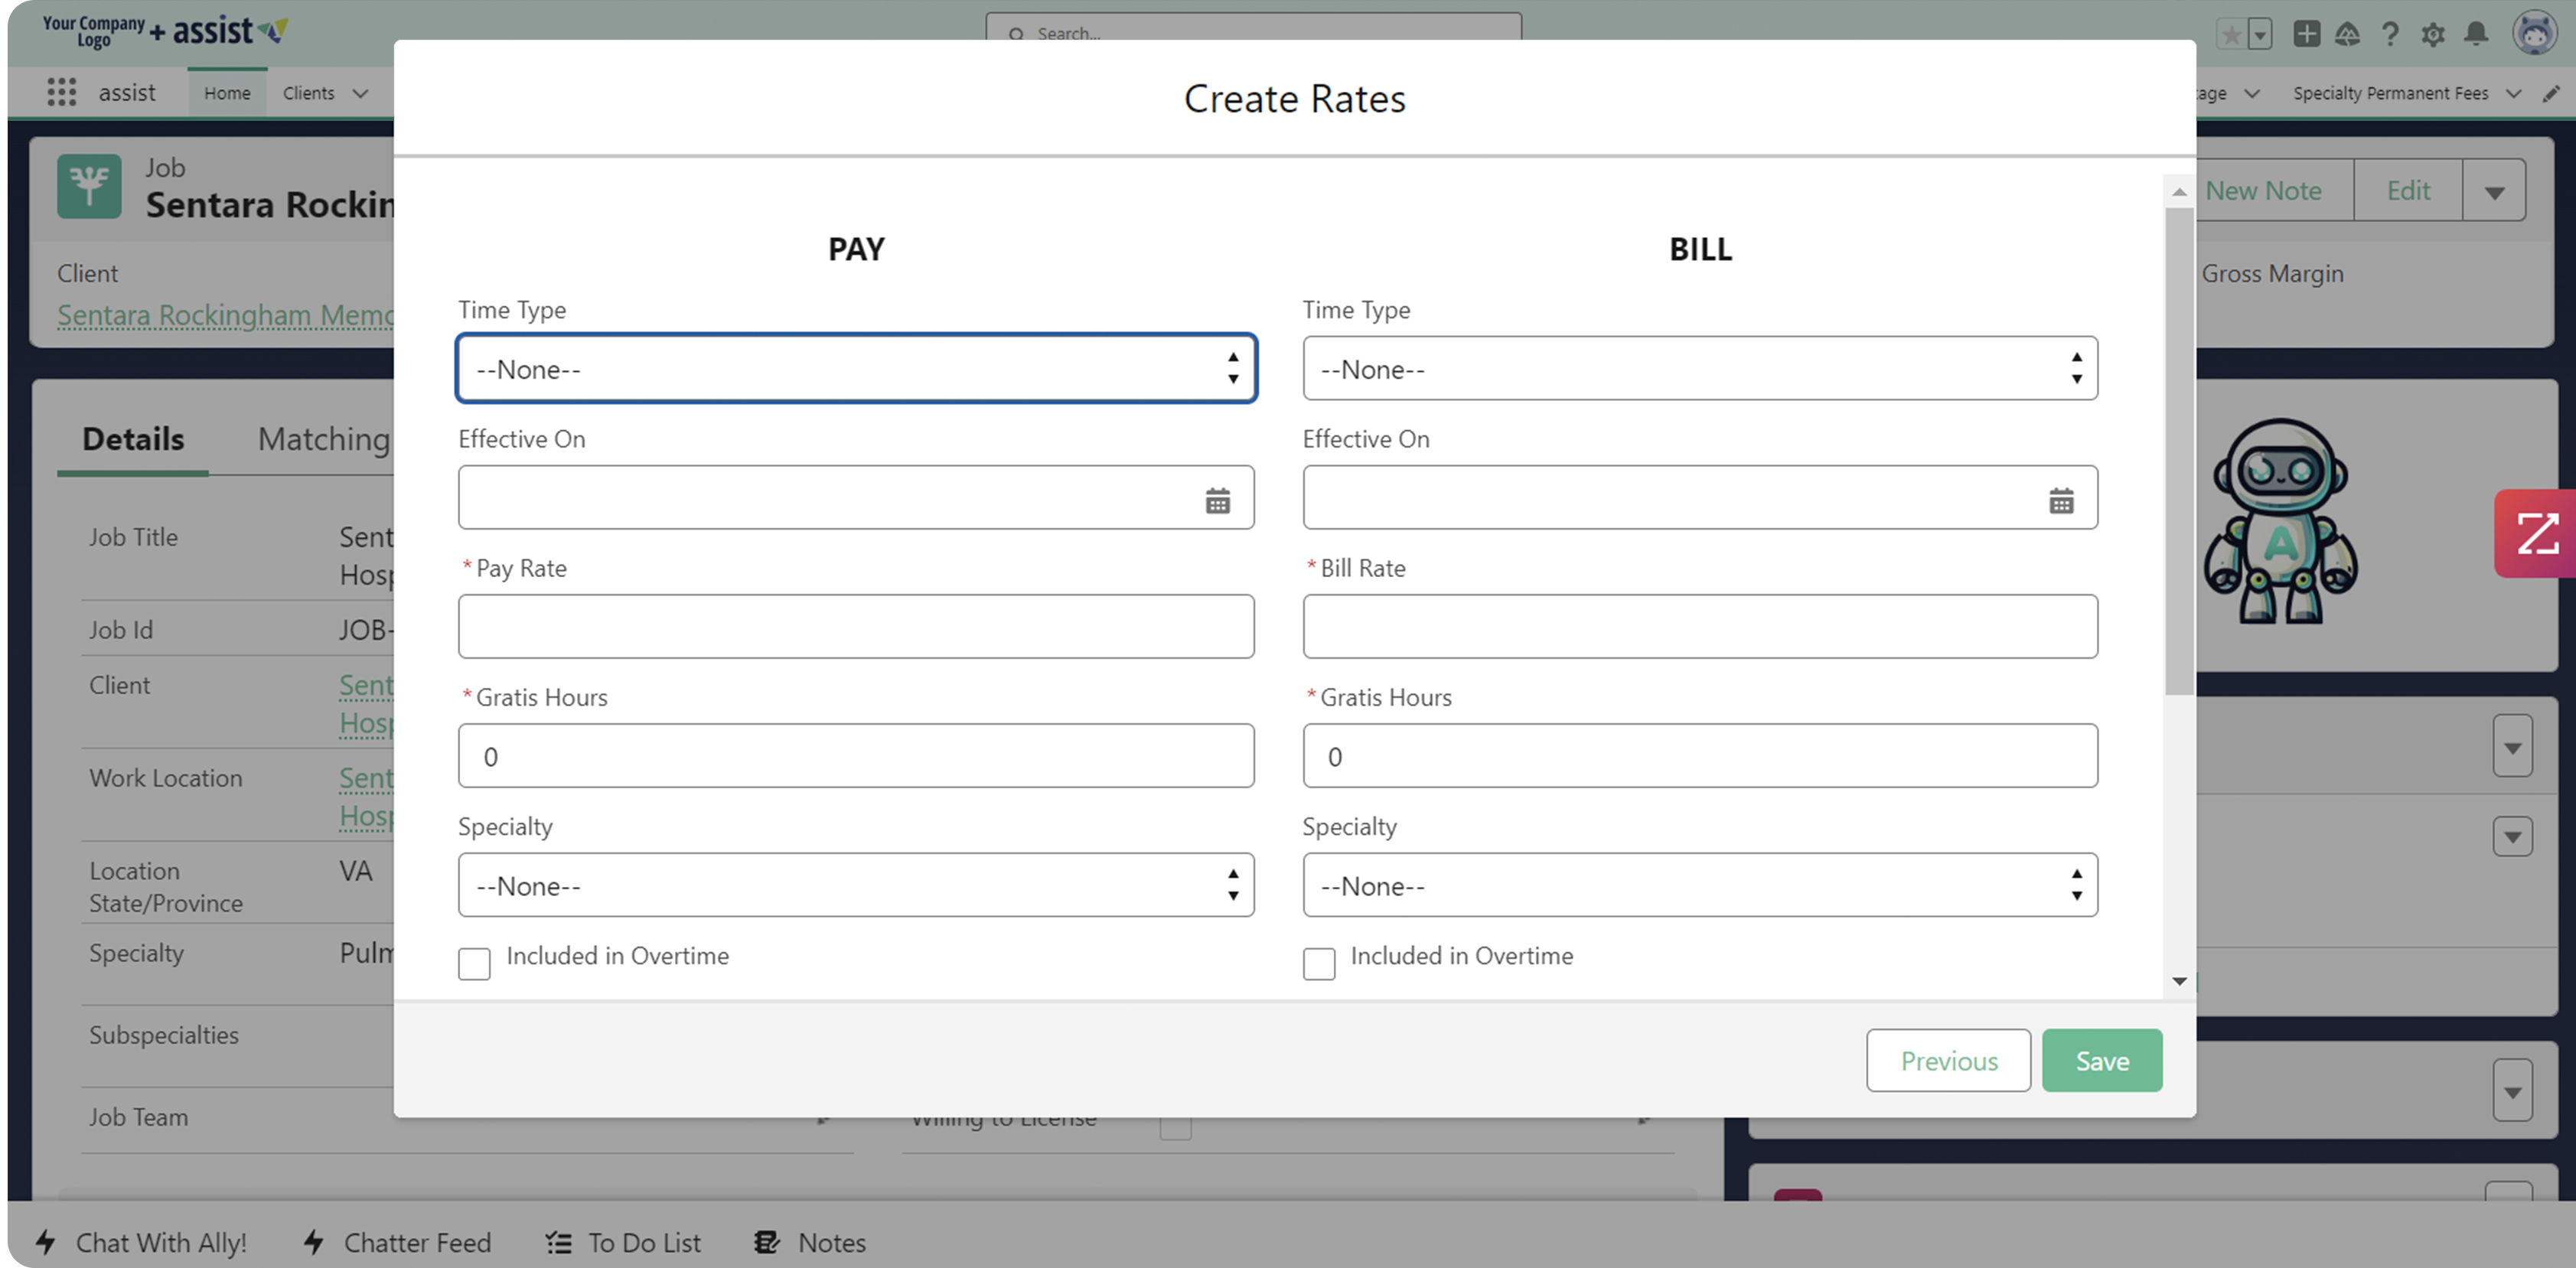Click the edit navigation pencil icon
The image size is (2576, 1268).
pyautogui.click(x=2551, y=93)
